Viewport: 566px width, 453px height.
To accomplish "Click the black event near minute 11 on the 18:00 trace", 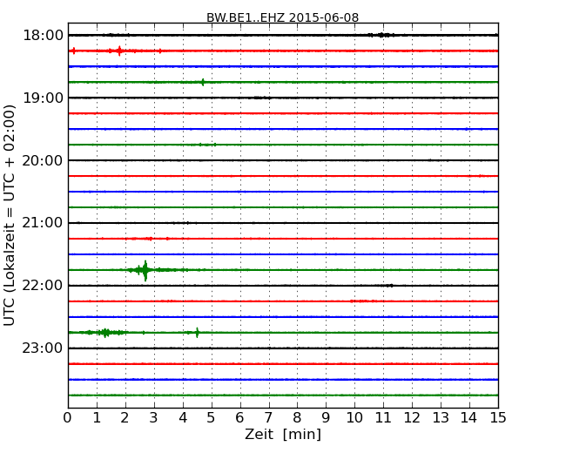I will (381, 35).
